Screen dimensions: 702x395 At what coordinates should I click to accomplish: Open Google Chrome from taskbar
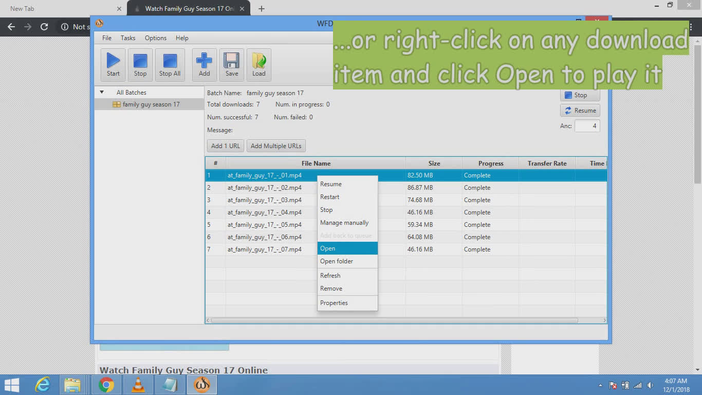click(106, 385)
